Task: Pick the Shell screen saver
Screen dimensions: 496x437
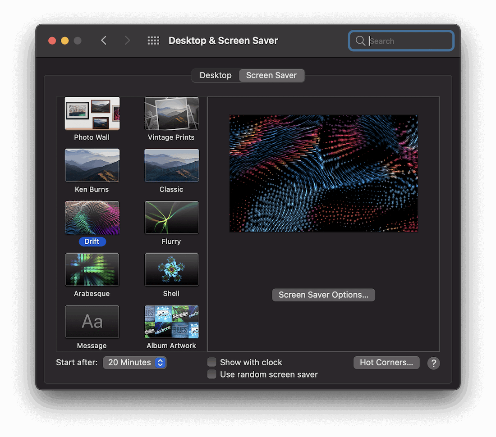Action: pos(171,269)
